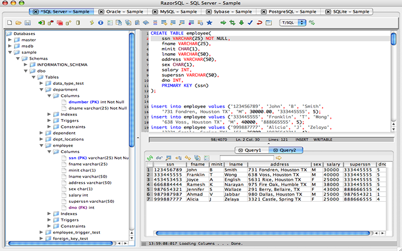Image resolution: width=402 pixels, height=251 pixels.
Task: Collapse the sample database node
Action: pos(10,52)
